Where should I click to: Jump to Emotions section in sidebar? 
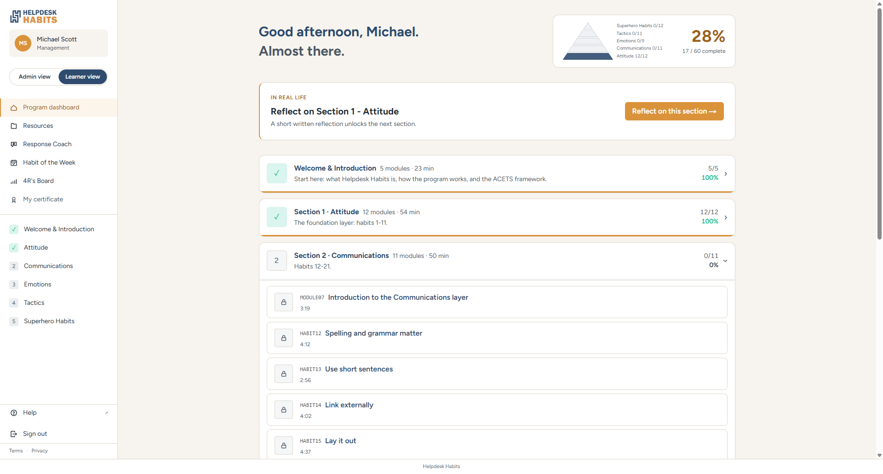coord(59,285)
